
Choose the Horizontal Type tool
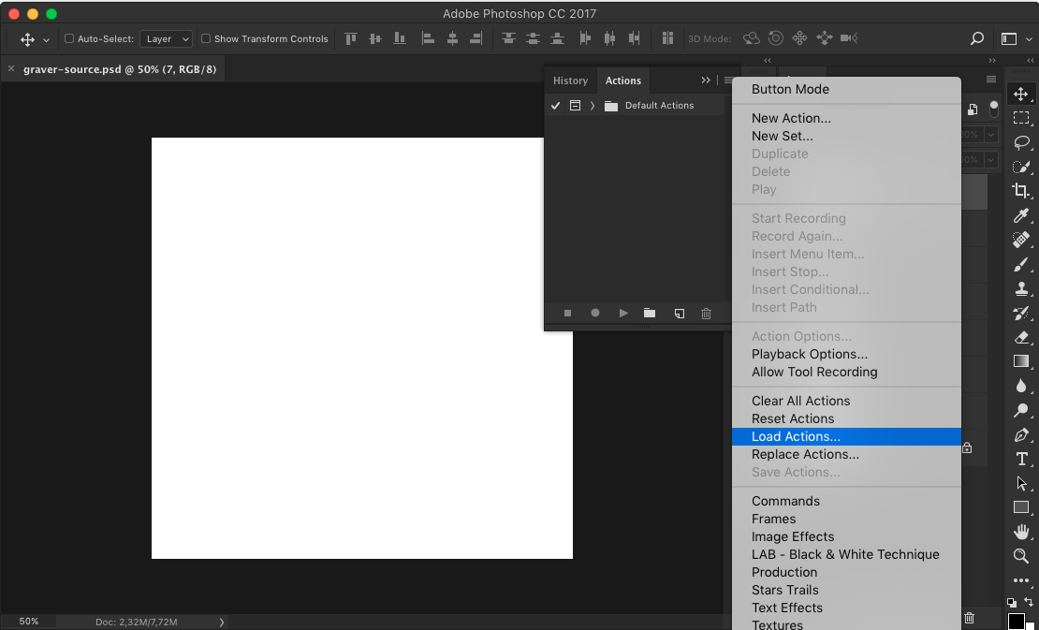(x=1021, y=459)
